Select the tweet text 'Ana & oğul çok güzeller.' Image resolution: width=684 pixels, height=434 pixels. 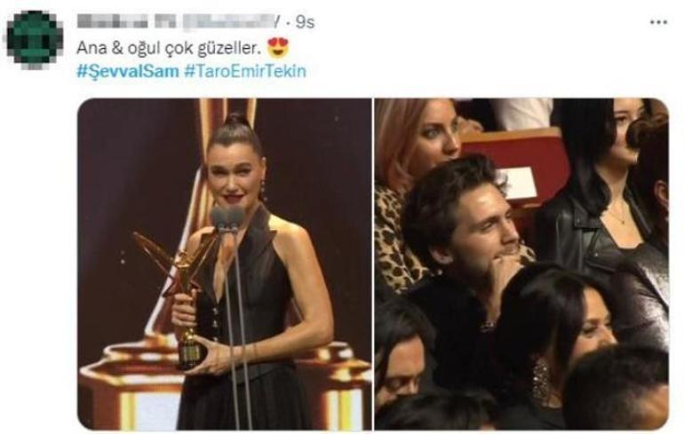tap(169, 48)
